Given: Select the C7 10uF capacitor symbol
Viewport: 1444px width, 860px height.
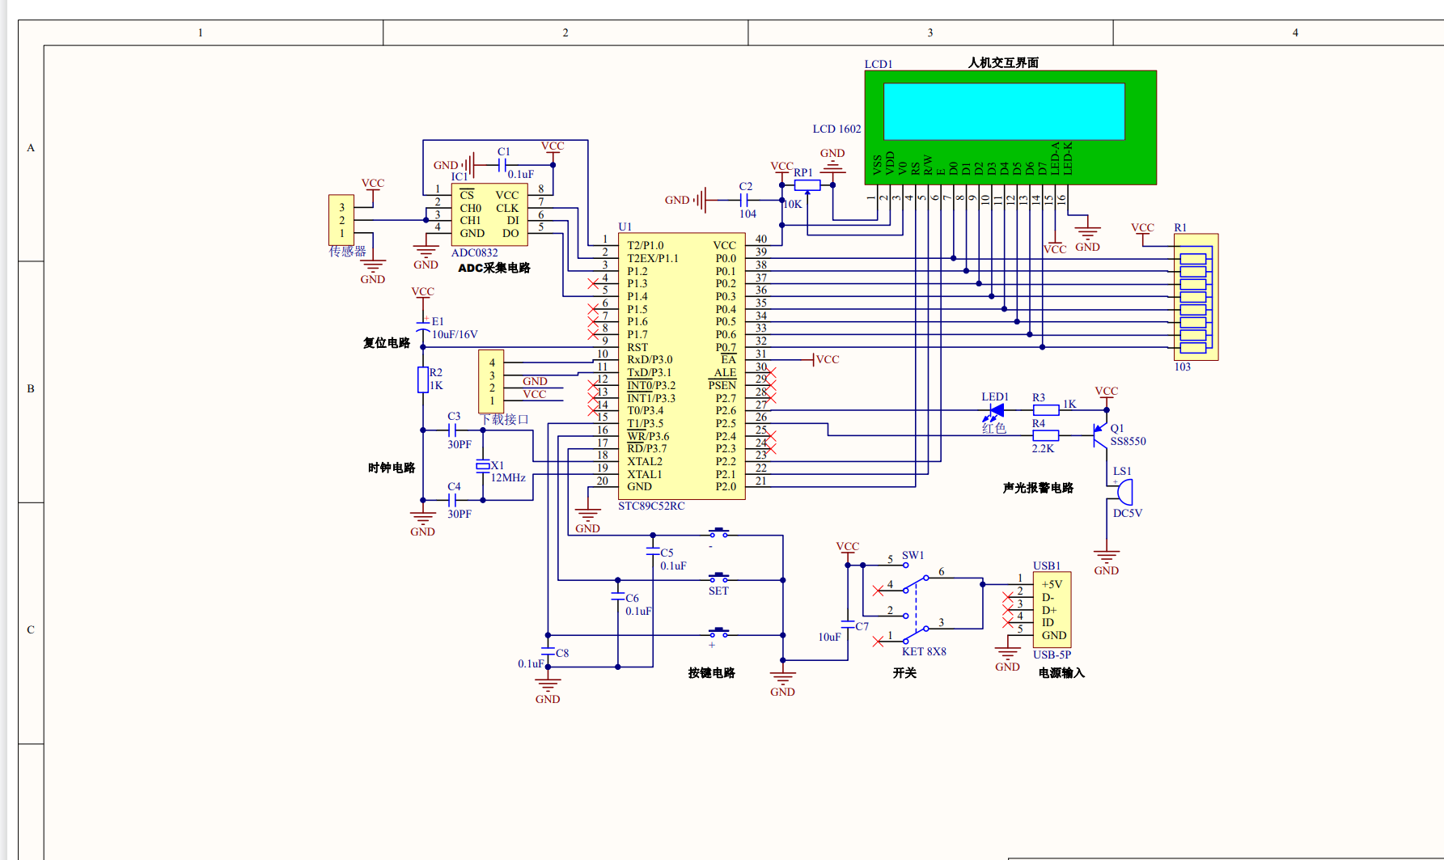Looking at the screenshot, I should [848, 625].
